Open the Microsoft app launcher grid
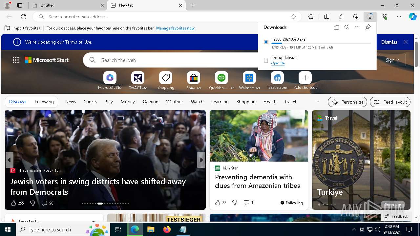The width and height of the screenshot is (420, 236). click(16, 60)
